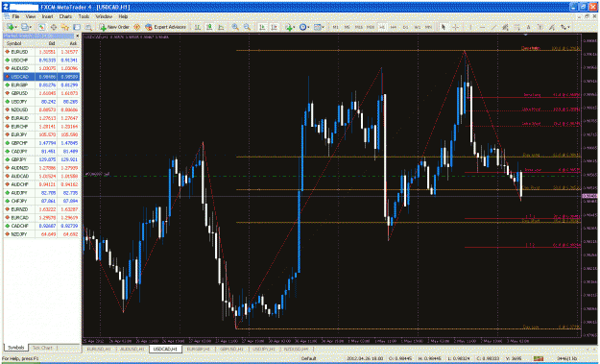Screen dimensions: 600x364
Task: Open the Strategy Tester icon
Action: (88, 27)
